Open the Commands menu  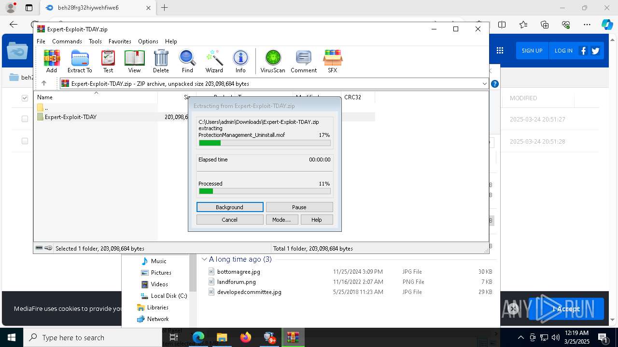click(x=67, y=41)
